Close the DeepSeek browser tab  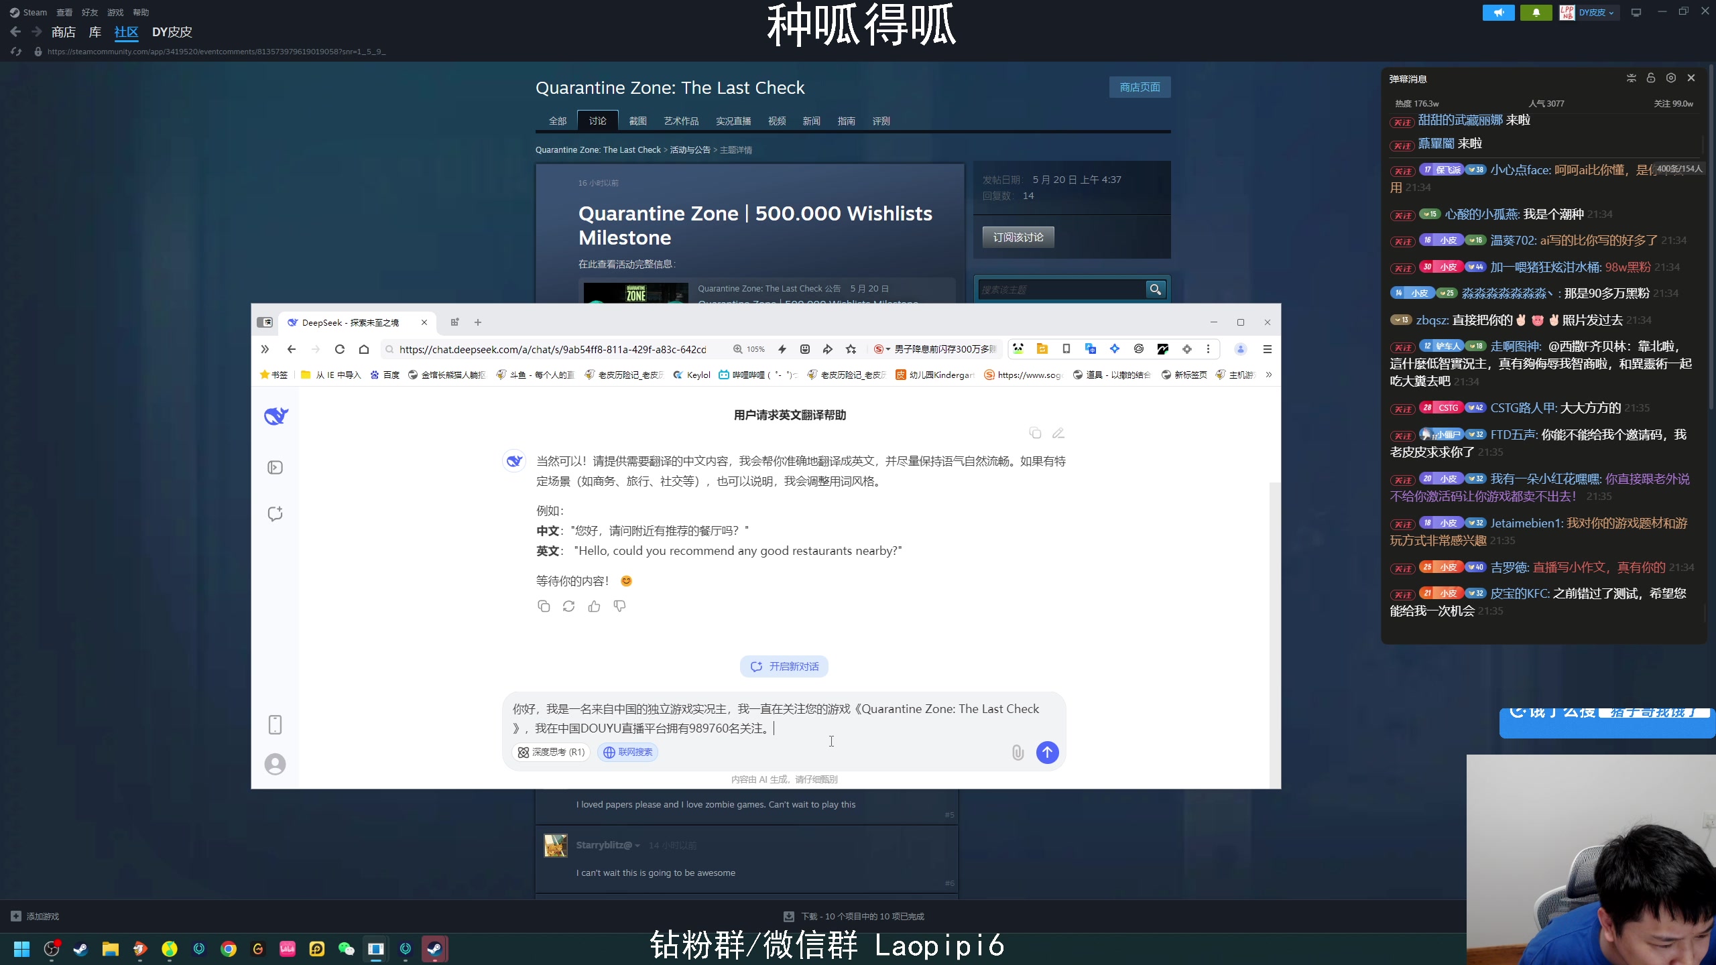tap(424, 322)
